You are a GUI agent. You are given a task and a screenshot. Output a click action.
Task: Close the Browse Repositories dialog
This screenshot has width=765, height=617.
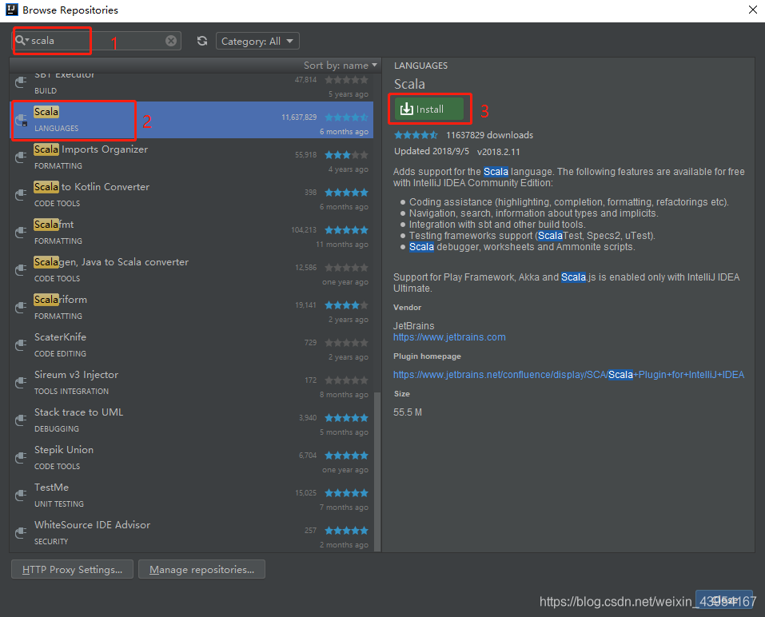(x=753, y=10)
